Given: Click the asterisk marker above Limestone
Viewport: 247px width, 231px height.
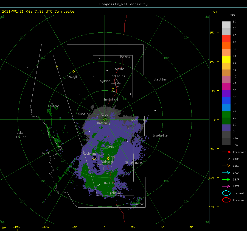Looking at the screenshot, I should 52,104.
